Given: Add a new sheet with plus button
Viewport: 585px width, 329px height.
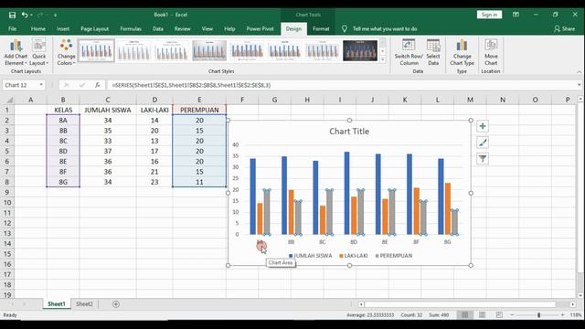Looking at the screenshot, I should [116, 304].
